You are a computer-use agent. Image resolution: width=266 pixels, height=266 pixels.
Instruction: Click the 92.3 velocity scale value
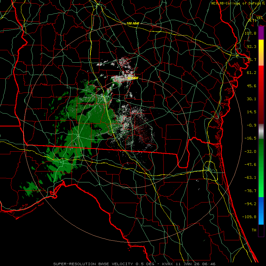[x=252, y=46]
